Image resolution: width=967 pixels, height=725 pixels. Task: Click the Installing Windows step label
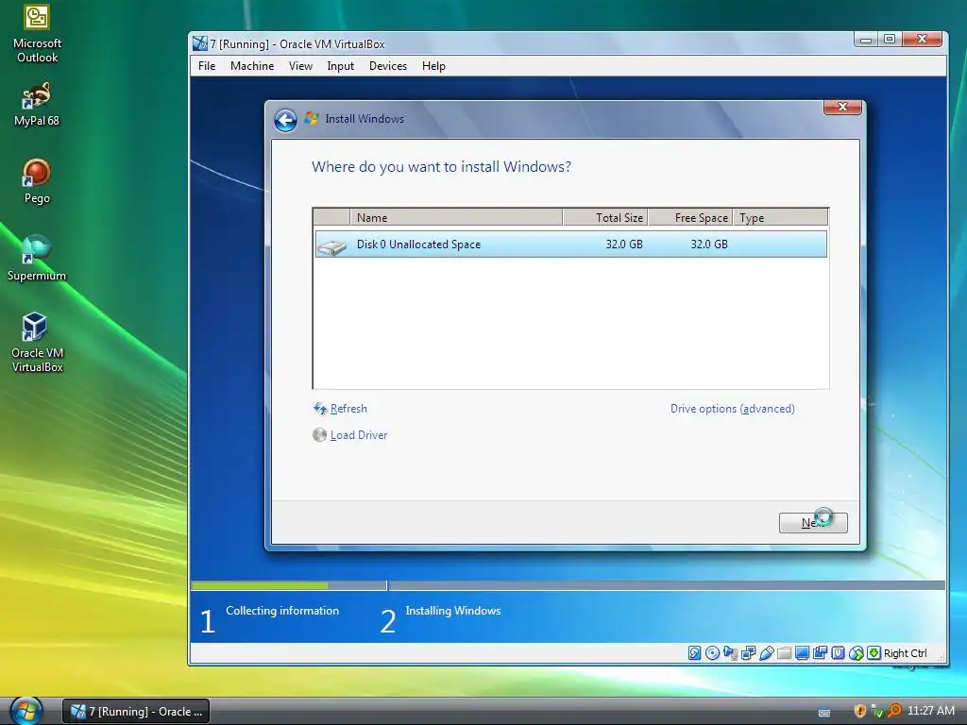[452, 611]
